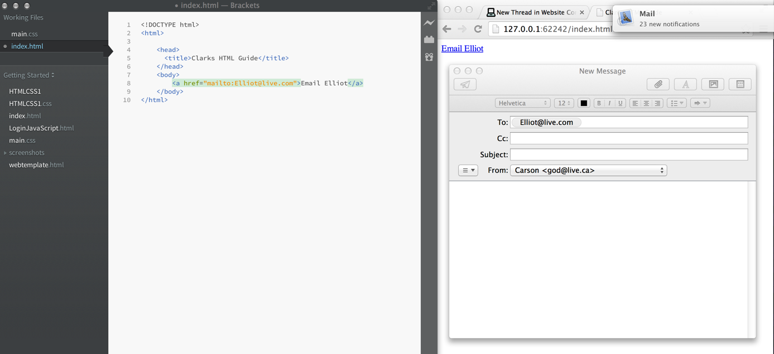Open the Getting Started project dropdown
This screenshot has width=774, height=354.
click(29, 75)
